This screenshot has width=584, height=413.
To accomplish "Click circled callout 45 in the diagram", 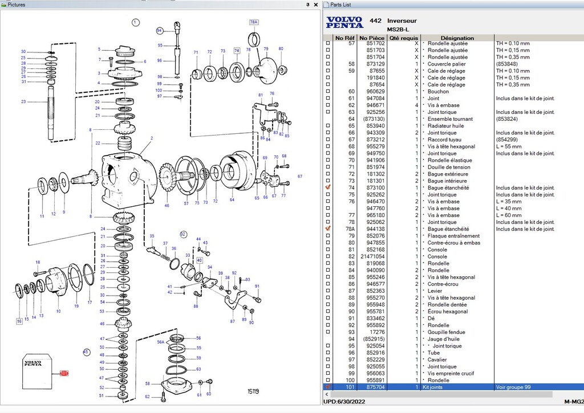I will click(x=87, y=352).
